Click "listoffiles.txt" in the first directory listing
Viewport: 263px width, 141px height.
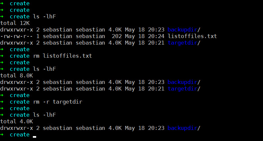click(x=192, y=36)
